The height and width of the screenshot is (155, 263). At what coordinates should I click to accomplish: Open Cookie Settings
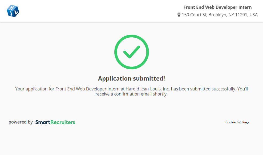pos(237,122)
